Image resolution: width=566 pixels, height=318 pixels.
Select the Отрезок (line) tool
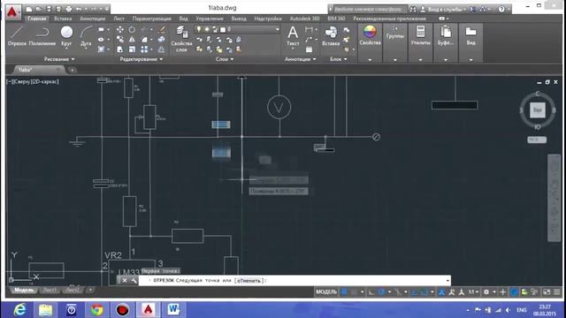click(x=17, y=36)
